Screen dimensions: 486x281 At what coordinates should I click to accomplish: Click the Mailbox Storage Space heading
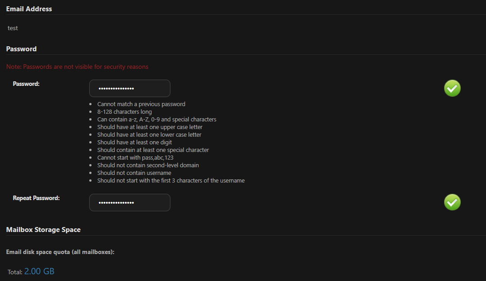click(x=43, y=229)
